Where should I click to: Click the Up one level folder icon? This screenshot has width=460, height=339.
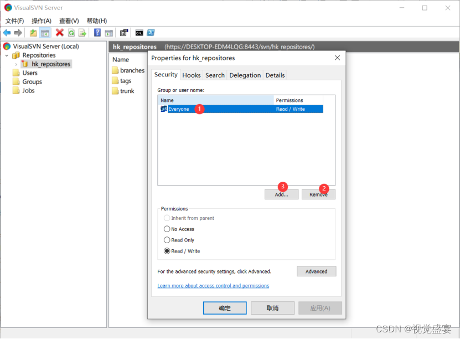(33, 33)
